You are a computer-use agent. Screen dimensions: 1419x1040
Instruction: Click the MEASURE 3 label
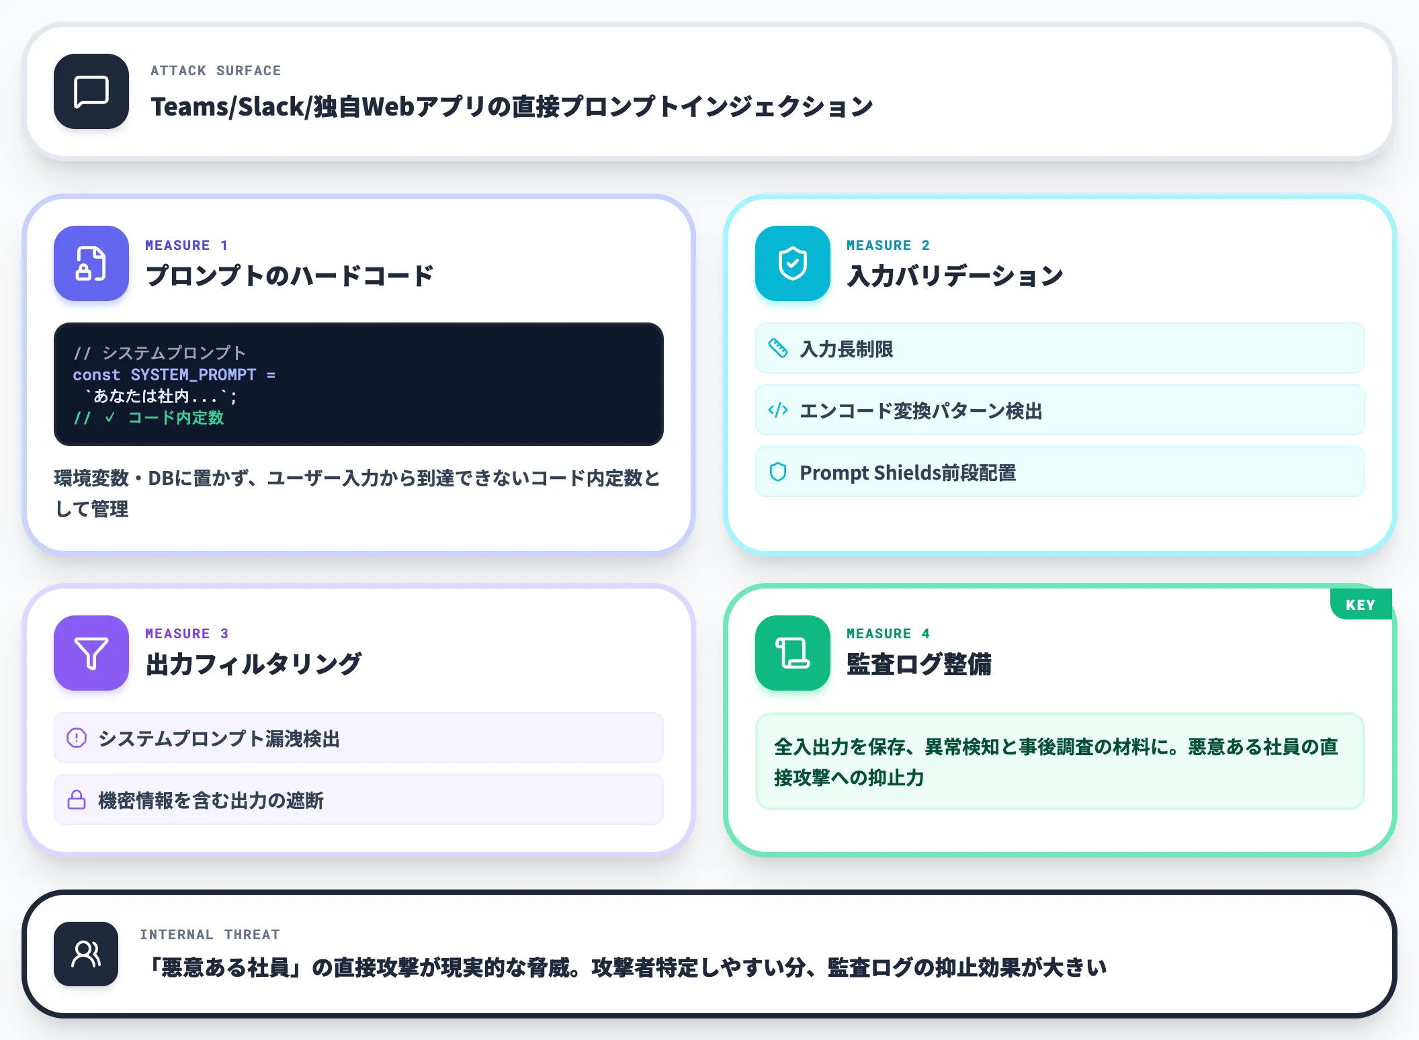[186, 634]
